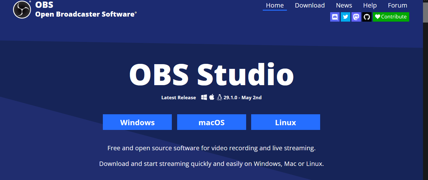Click "Free and open source software" description line
Viewport: 428px width, 180px height.
[x=212, y=148]
